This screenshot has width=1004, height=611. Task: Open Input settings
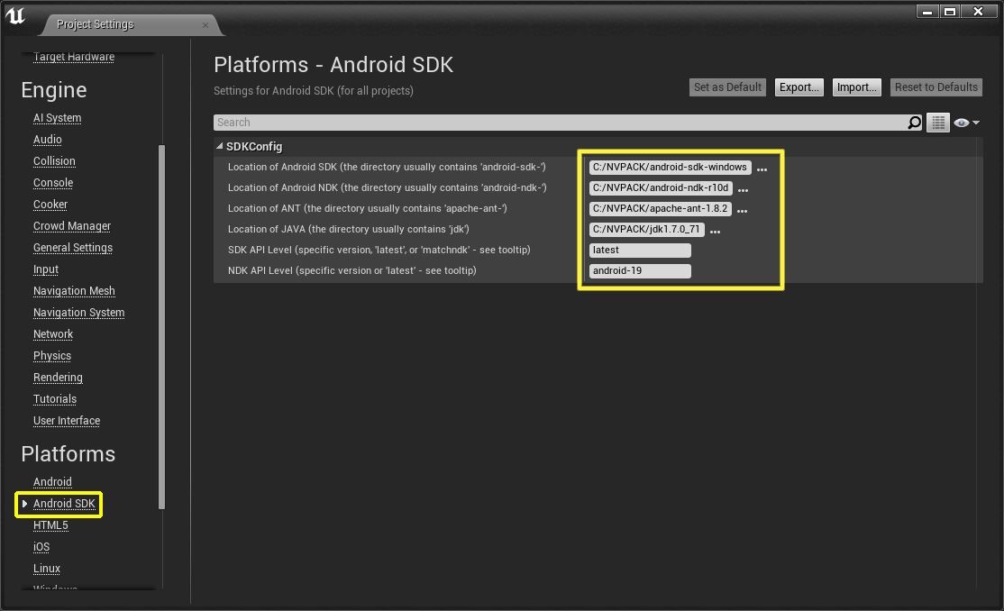[x=45, y=269]
